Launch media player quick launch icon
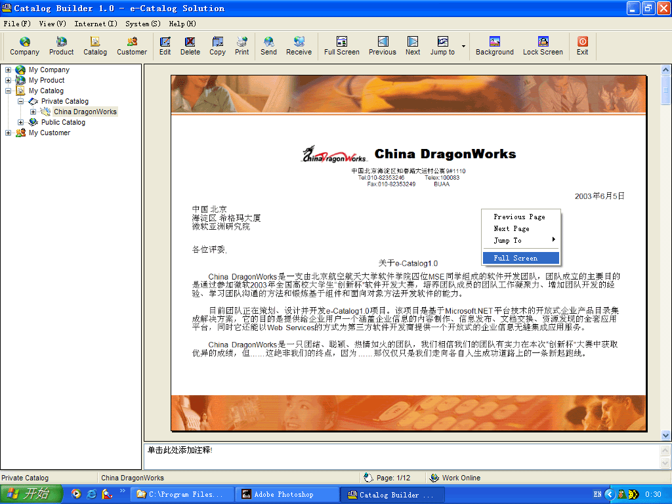 click(x=76, y=494)
